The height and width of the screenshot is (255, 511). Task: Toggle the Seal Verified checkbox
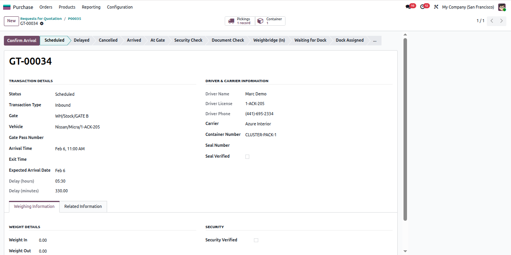pyautogui.click(x=247, y=157)
